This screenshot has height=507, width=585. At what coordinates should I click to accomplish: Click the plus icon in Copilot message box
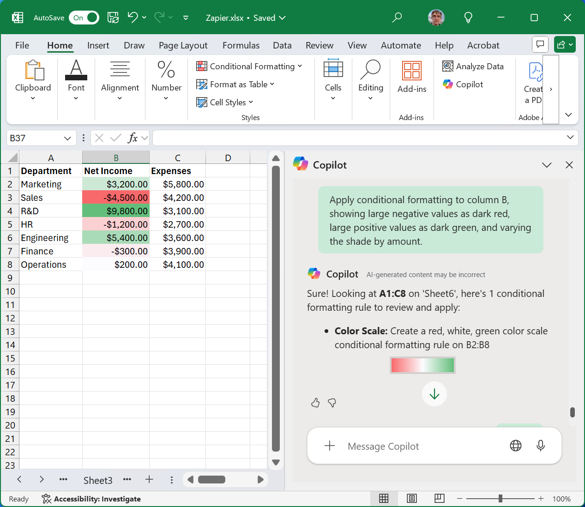[x=330, y=446]
